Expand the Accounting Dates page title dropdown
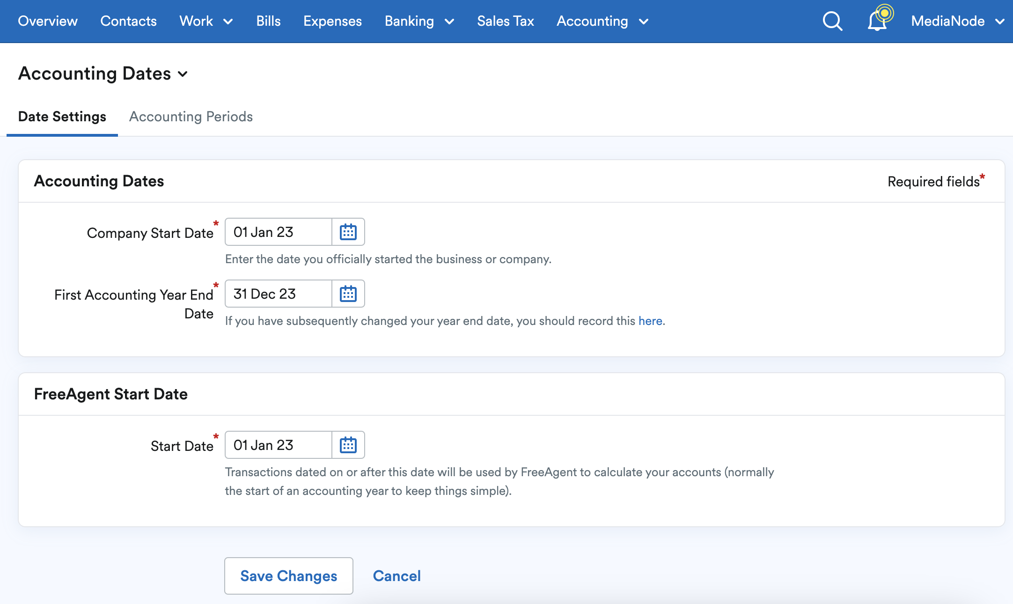Image resolution: width=1013 pixels, height=604 pixels. click(x=103, y=74)
